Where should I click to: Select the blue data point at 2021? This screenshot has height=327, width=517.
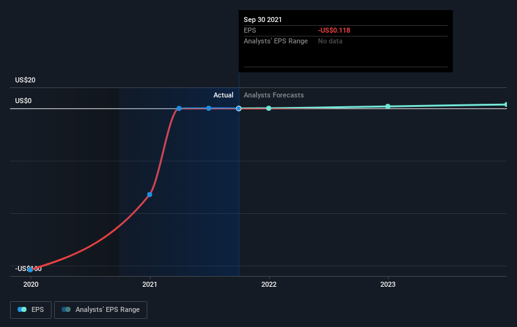tap(150, 194)
